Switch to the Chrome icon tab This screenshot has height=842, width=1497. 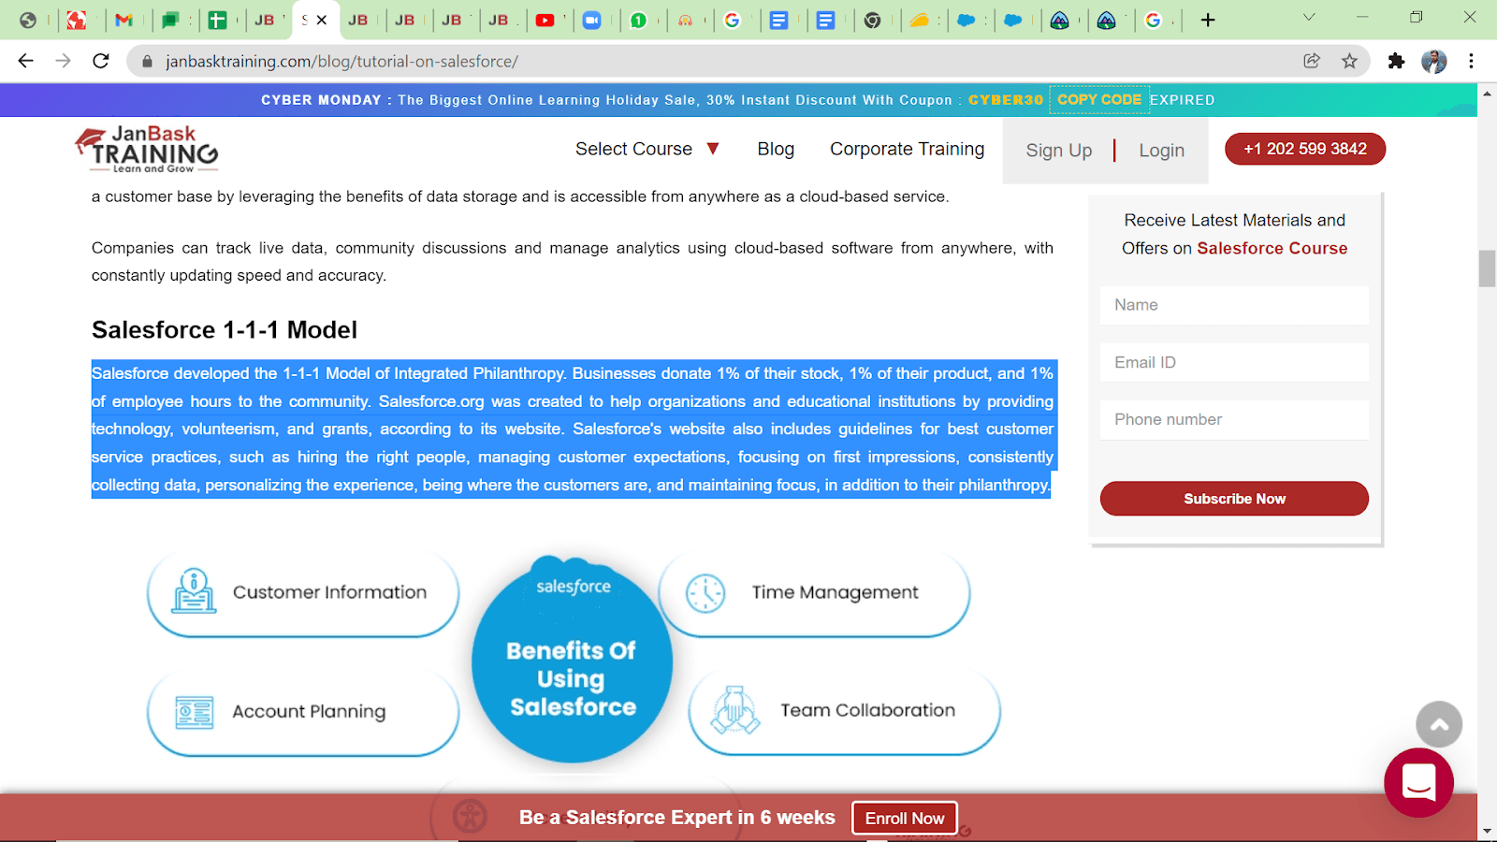coord(872,20)
